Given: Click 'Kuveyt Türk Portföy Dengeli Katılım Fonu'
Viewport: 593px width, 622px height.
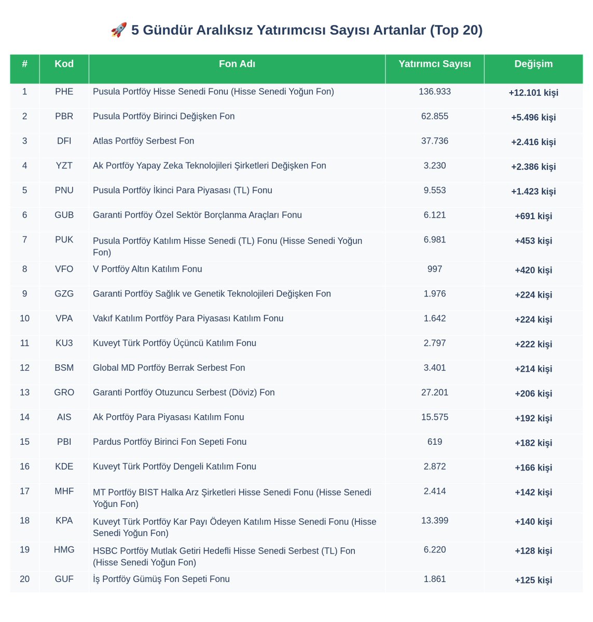Looking at the screenshot, I should 174,466.
